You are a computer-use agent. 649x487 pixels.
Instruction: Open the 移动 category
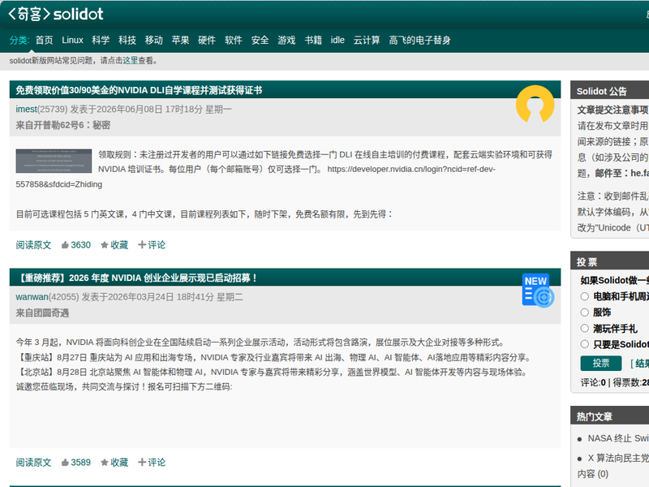154,40
